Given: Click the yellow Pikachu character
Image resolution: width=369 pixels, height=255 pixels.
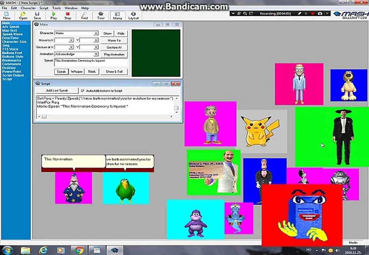Looking at the screenshot, I should [260, 131].
